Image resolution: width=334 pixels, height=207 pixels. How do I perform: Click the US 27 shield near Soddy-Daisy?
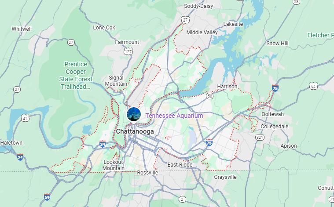(x=185, y=20)
